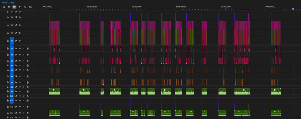Viewport: 301px width, 119px height.
Task: Toggle sync lock on track A6
Action: (16, 76)
